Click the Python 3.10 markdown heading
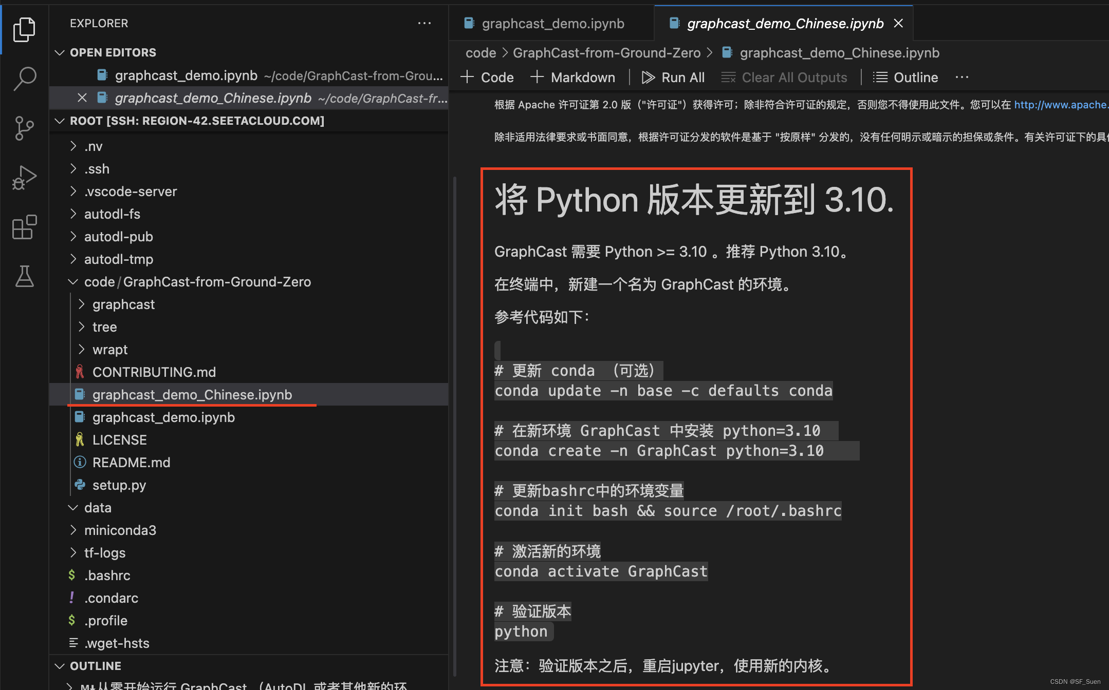The image size is (1109, 690). (694, 200)
